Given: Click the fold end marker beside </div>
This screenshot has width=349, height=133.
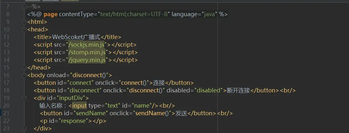Looking at the screenshot, I should (24, 128).
